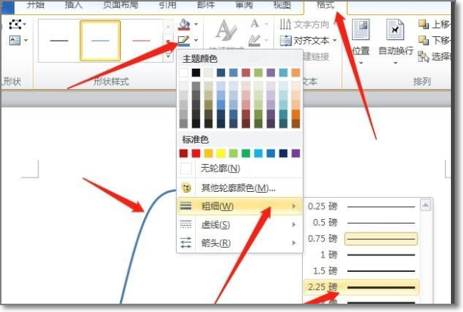
Task: Open the Draw Text Box dropdown arrow
Action: [x=26, y=40]
